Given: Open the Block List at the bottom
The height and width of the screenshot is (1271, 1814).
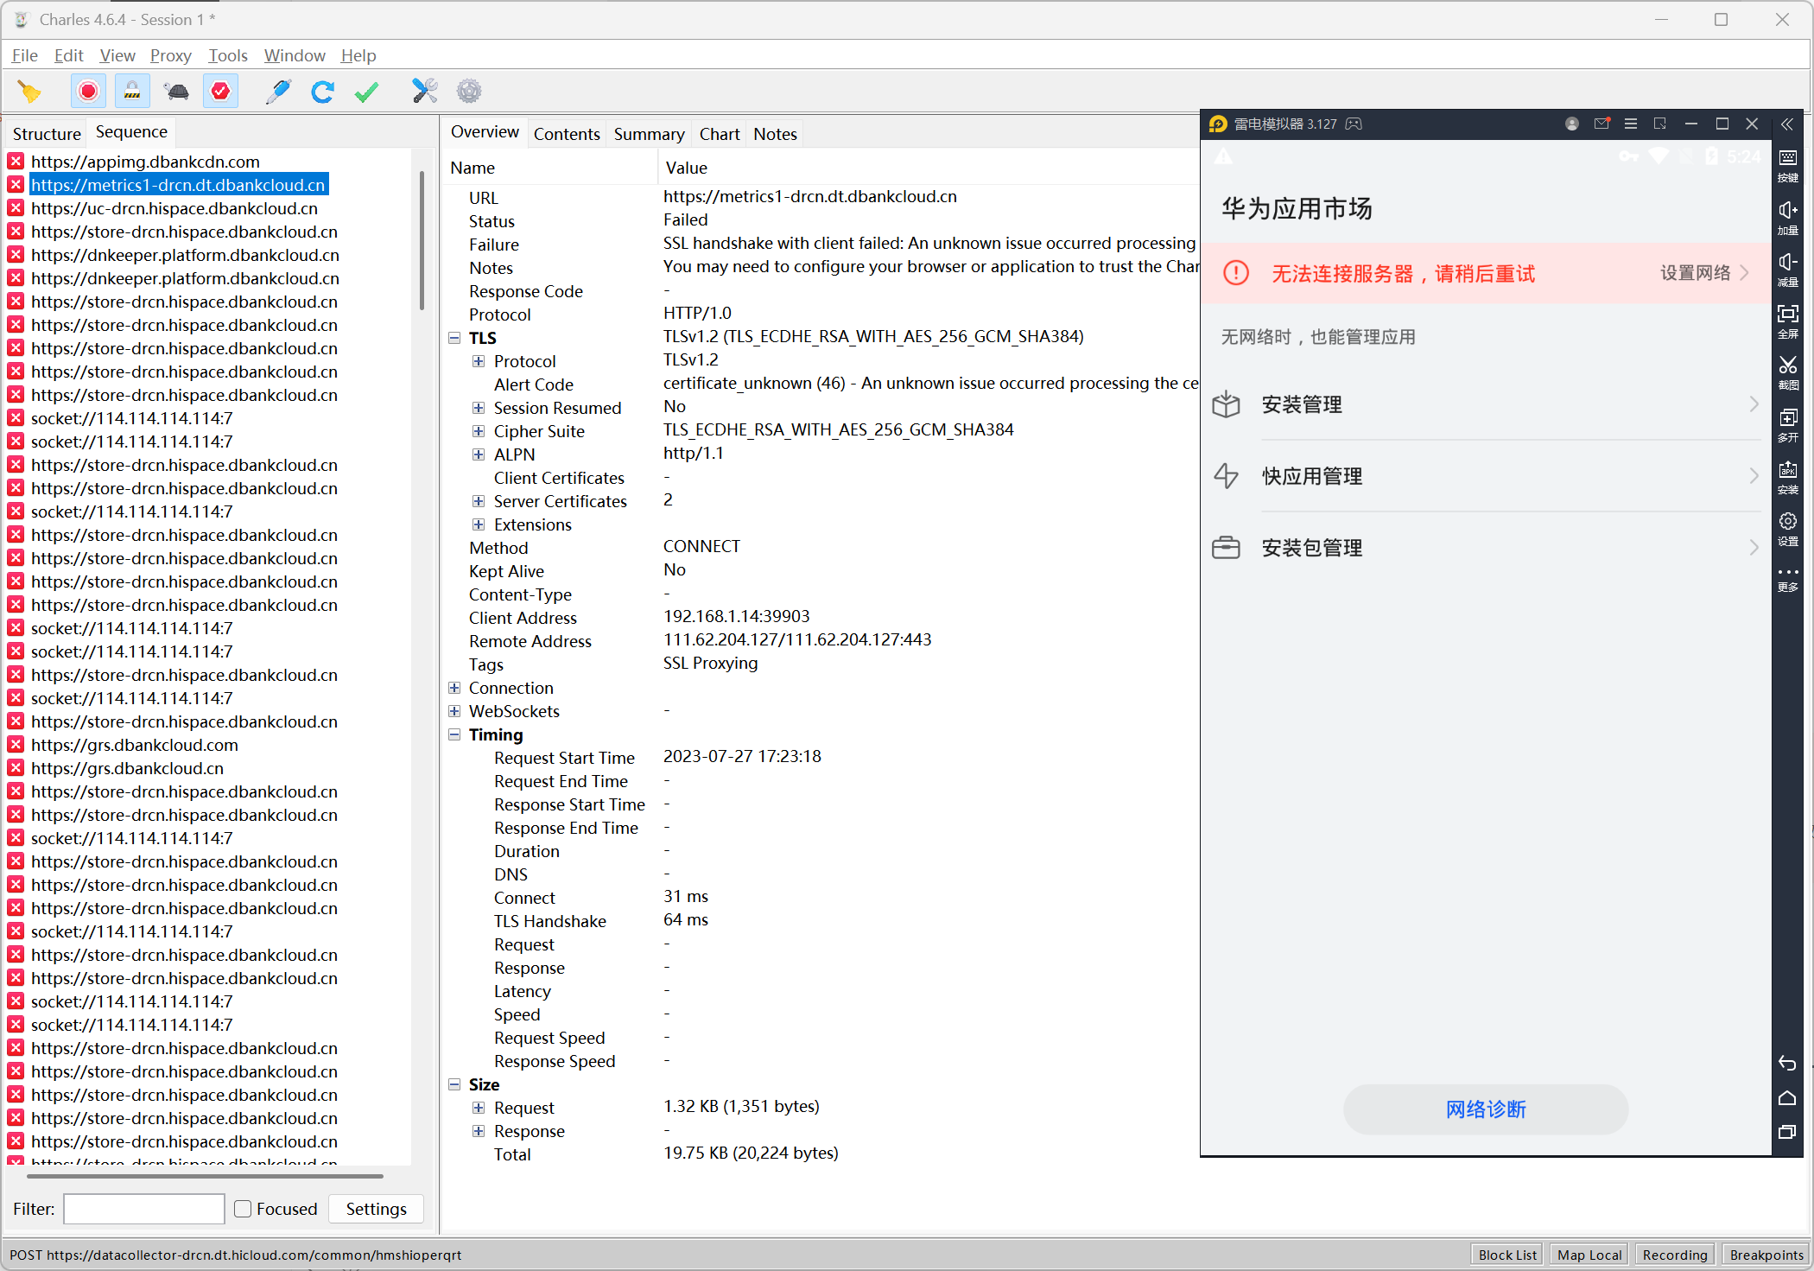Looking at the screenshot, I should pos(1506,1255).
